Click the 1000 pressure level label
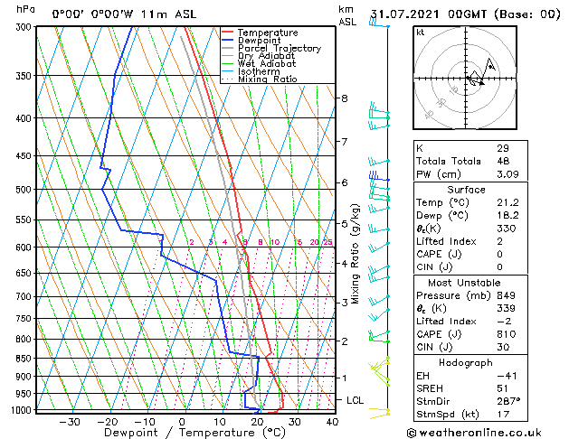The height and width of the screenshot is (439, 569). [24, 410]
